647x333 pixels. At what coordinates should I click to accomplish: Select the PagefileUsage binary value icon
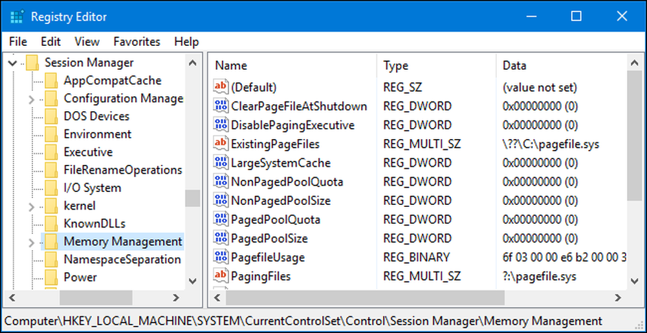tap(221, 257)
